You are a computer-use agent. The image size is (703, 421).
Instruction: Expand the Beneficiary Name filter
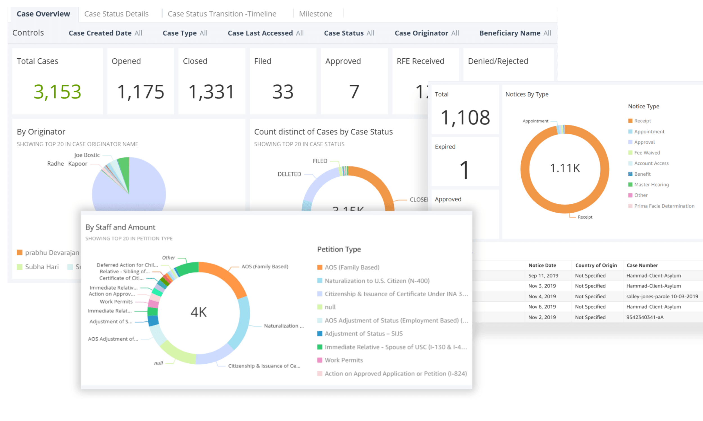tap(515, 33)
